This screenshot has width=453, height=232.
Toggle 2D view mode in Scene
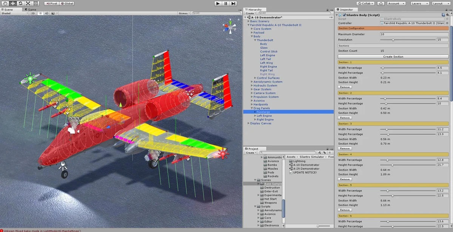point(33,13)
